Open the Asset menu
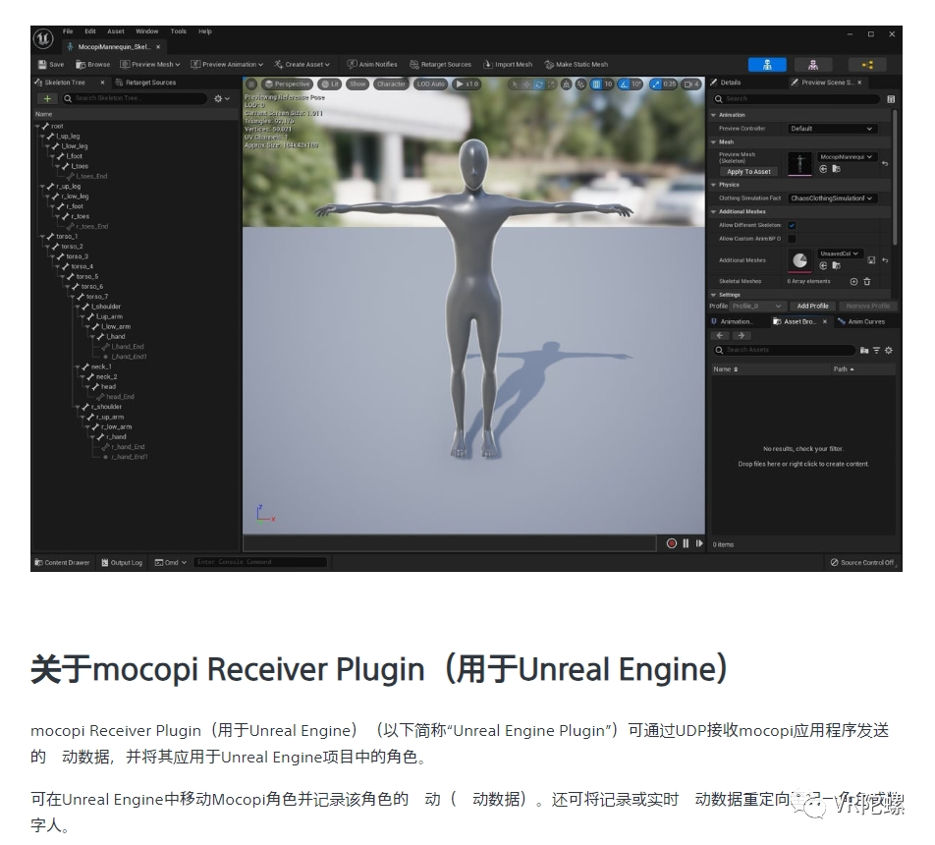 coord(116,31)
